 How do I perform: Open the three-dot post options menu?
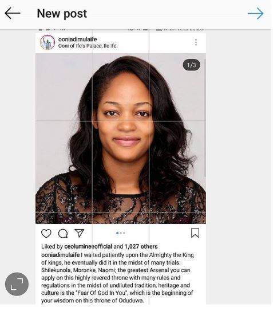coord(196,42)
